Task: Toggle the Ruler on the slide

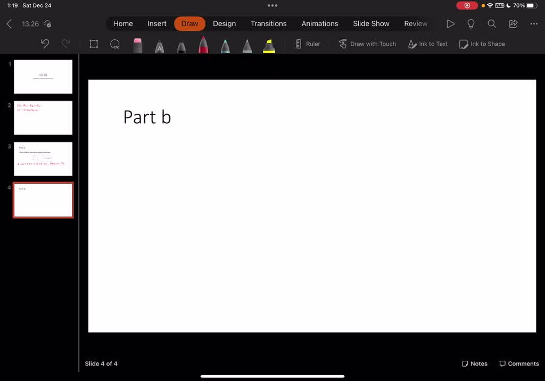Action: tap(308, 44)
